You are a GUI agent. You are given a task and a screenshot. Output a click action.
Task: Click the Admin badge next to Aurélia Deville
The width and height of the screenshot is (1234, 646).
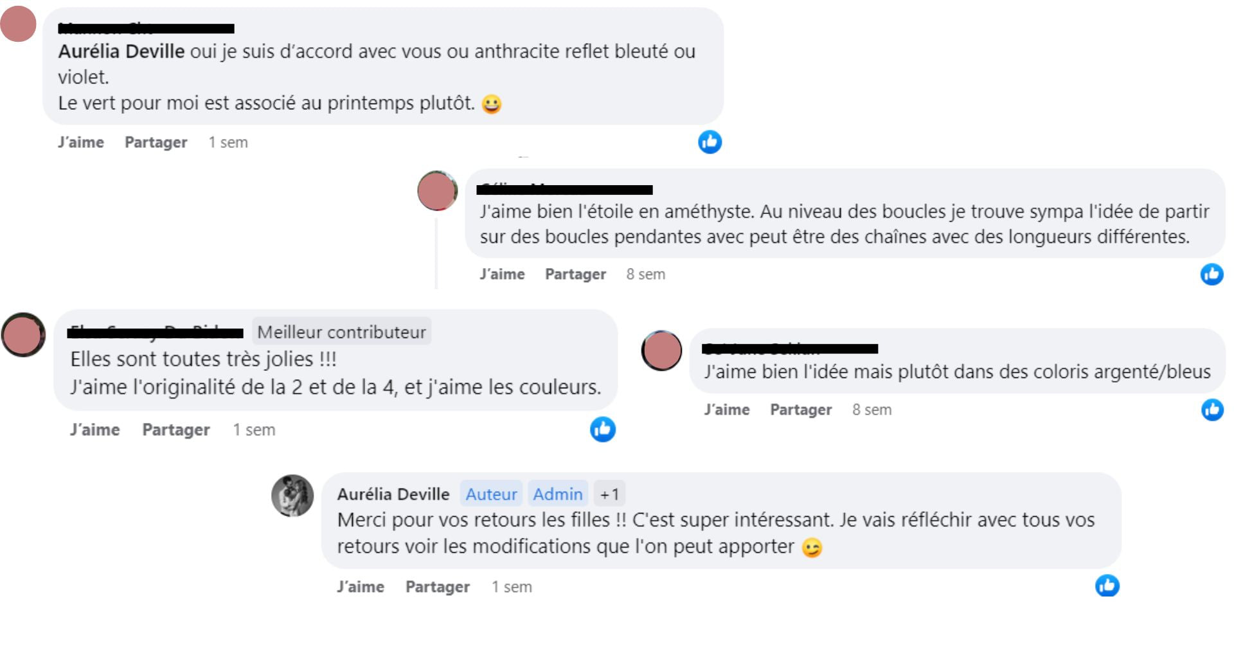557,494
